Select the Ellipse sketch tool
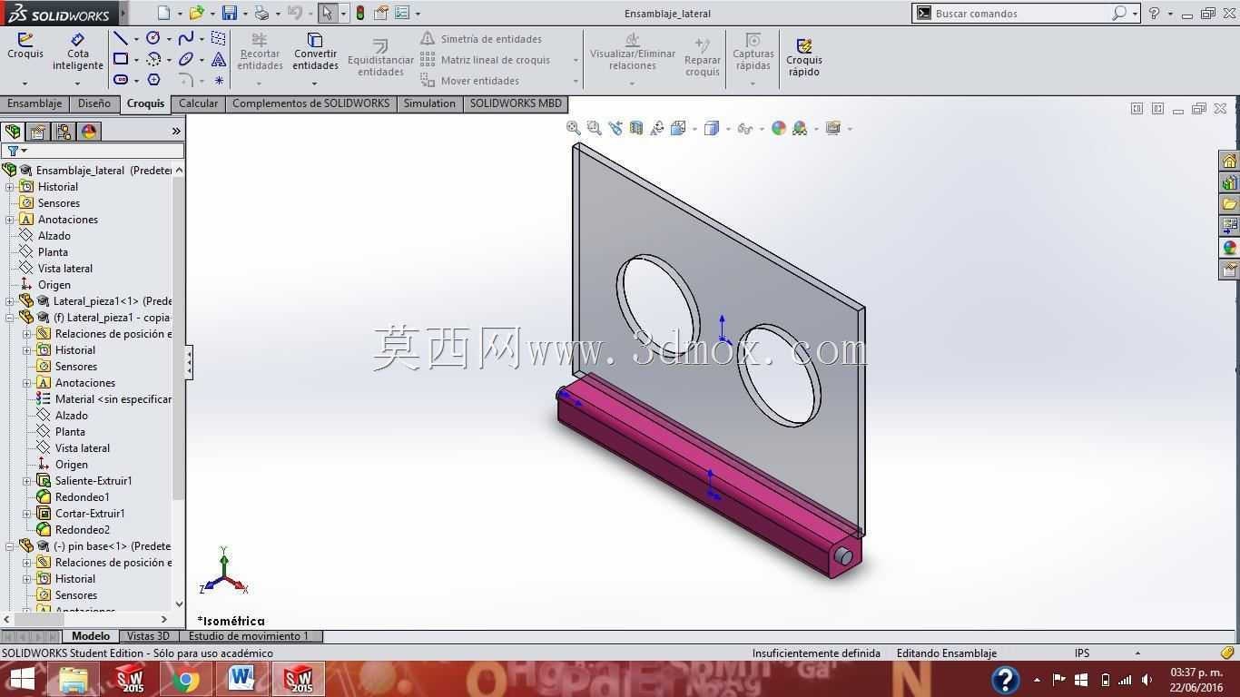Image resolution: width=1240 pixels, height=697 pixels. (x=186, y=59)
